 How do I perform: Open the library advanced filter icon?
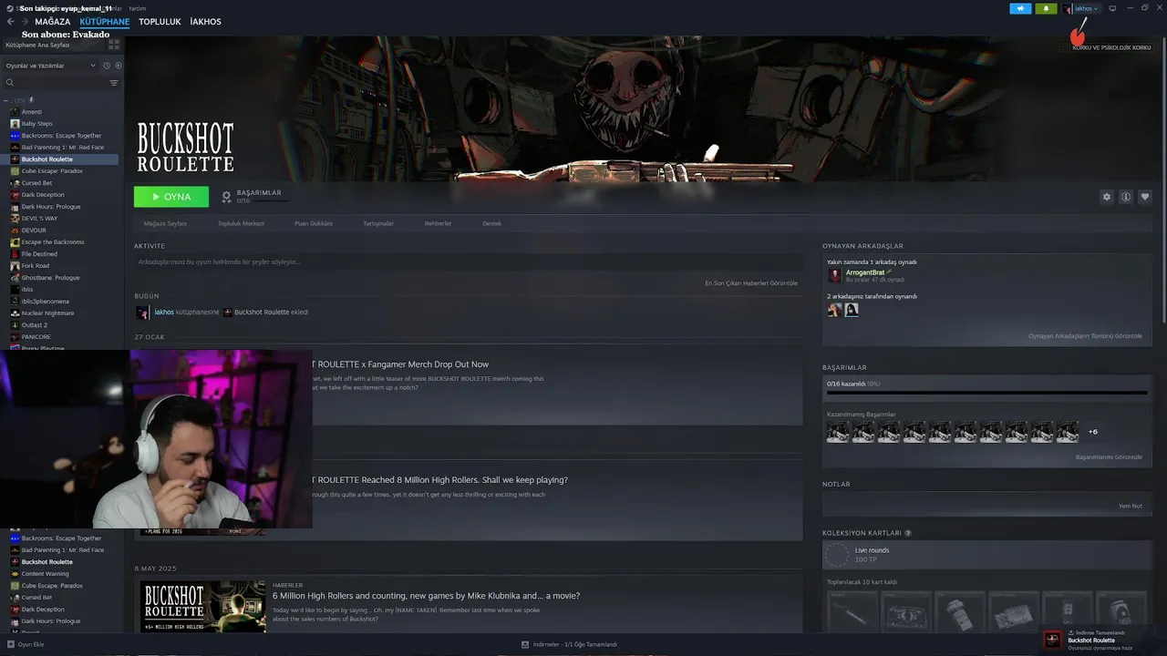point(114,83)
